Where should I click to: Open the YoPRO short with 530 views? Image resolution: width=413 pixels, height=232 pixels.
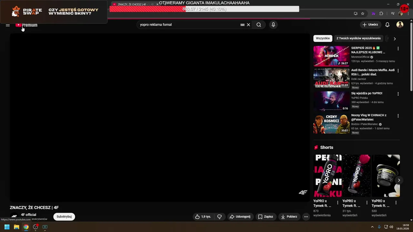386,176
